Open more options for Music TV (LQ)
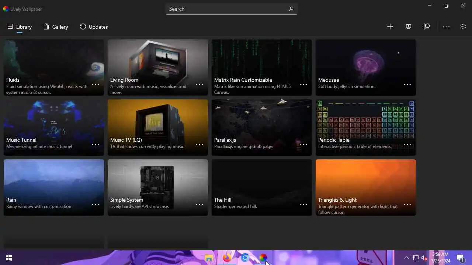 point(199,145)
